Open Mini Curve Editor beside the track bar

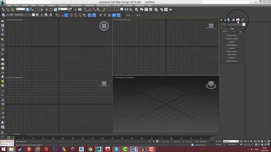pos(8,137)
